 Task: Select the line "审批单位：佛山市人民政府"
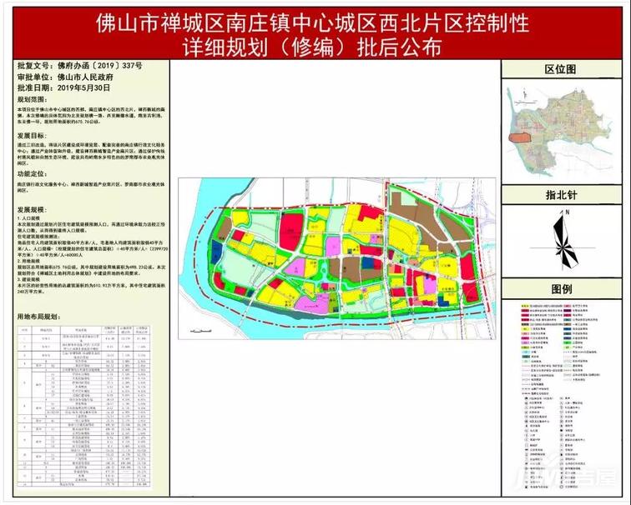coord(65,77)
